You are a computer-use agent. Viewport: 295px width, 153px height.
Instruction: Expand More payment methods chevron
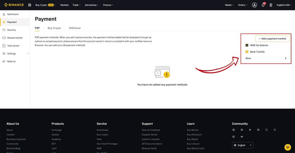pos(285,59)
